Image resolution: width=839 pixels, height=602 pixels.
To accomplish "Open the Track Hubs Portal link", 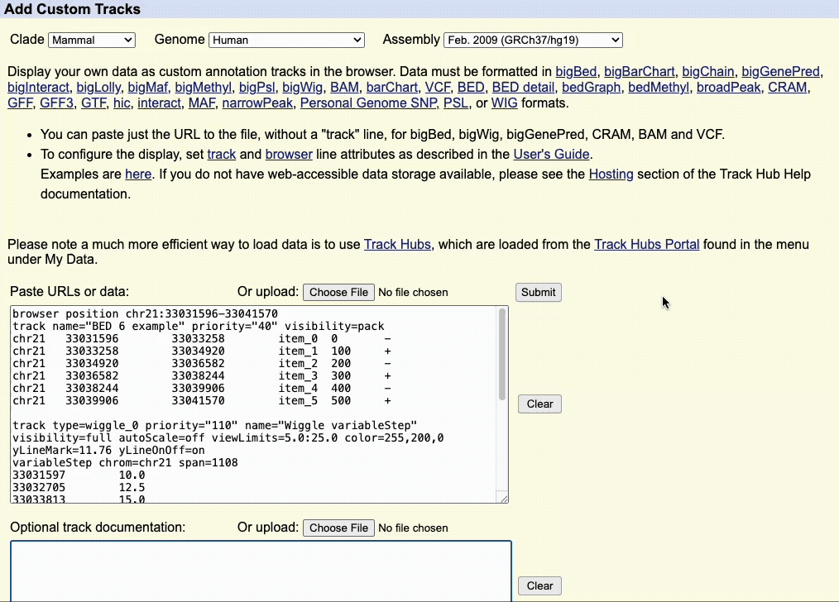I will [646, 244].
